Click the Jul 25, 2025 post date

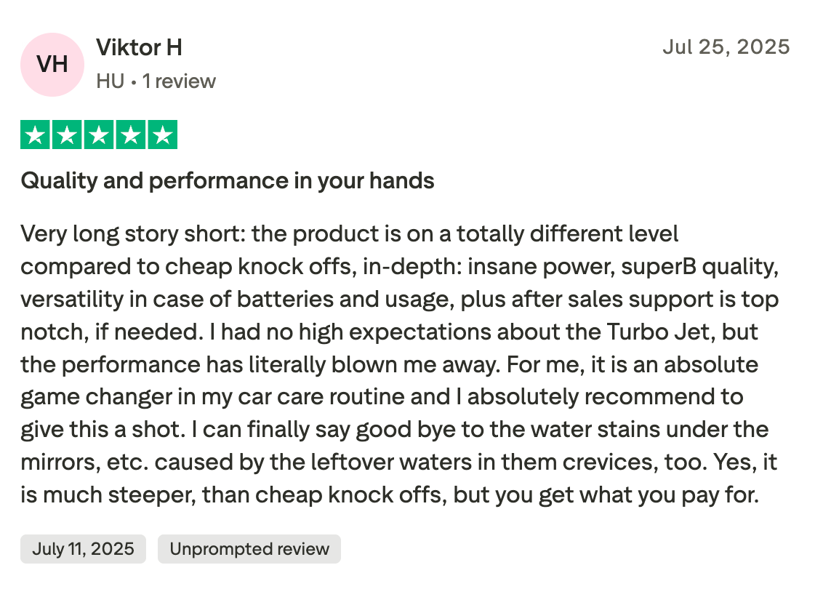click(x=726, y=47)
